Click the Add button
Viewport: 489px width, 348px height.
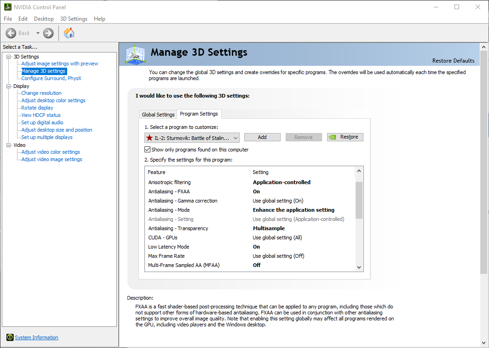tap(262, 137)
